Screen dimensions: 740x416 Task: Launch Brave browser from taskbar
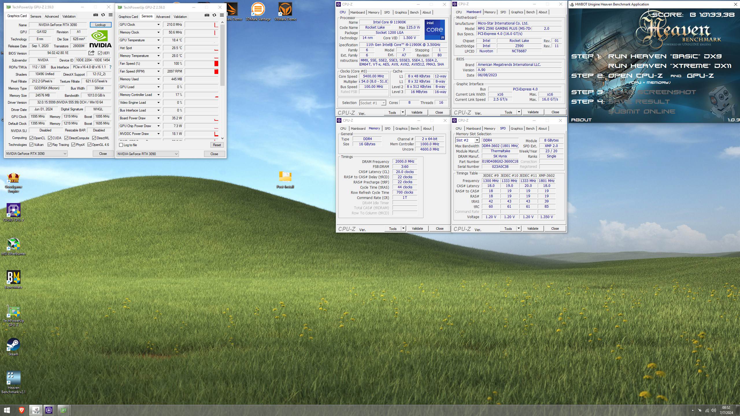pyautogui.click(x=21, y=410)
